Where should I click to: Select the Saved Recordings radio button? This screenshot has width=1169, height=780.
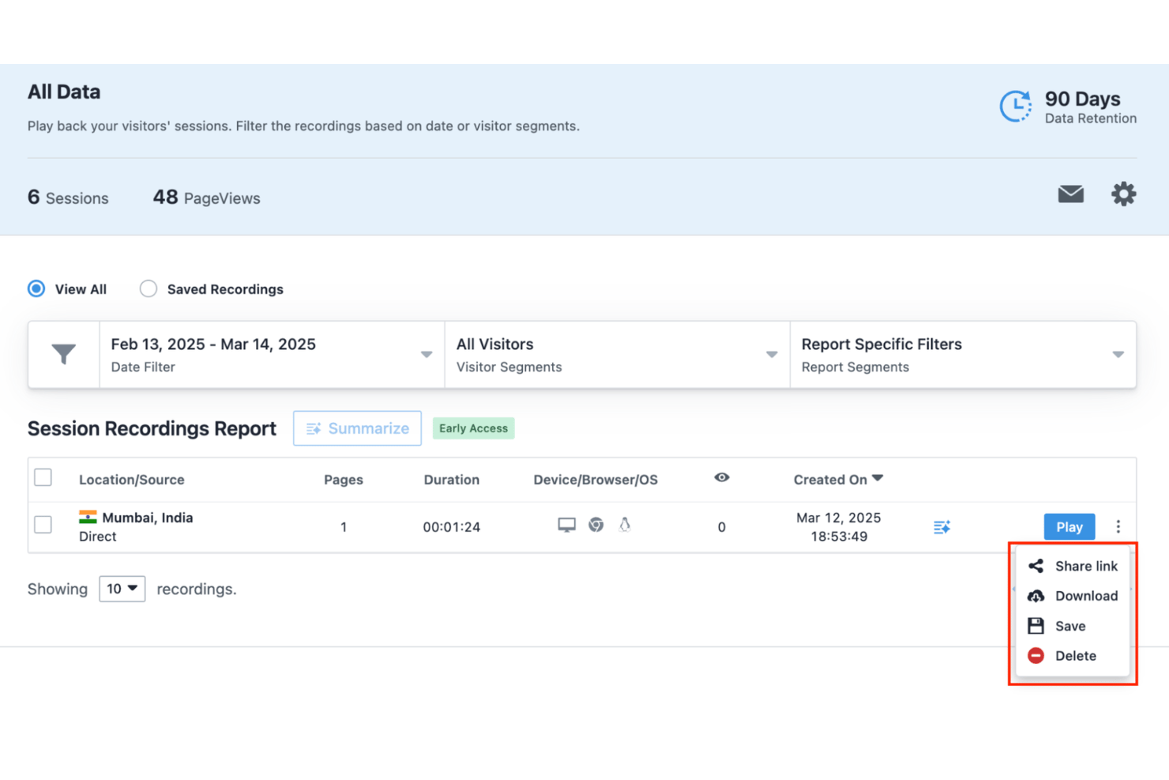(148, 288)
